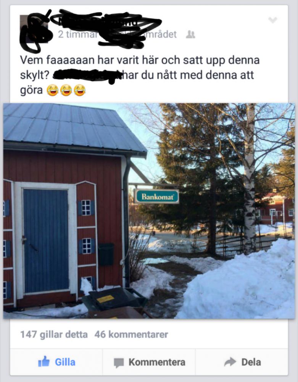Click the black mailbox in the photo
The image size is (298, 382).
coord(106,254)
